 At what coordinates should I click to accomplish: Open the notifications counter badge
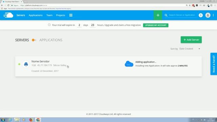[x=201, y=15]
